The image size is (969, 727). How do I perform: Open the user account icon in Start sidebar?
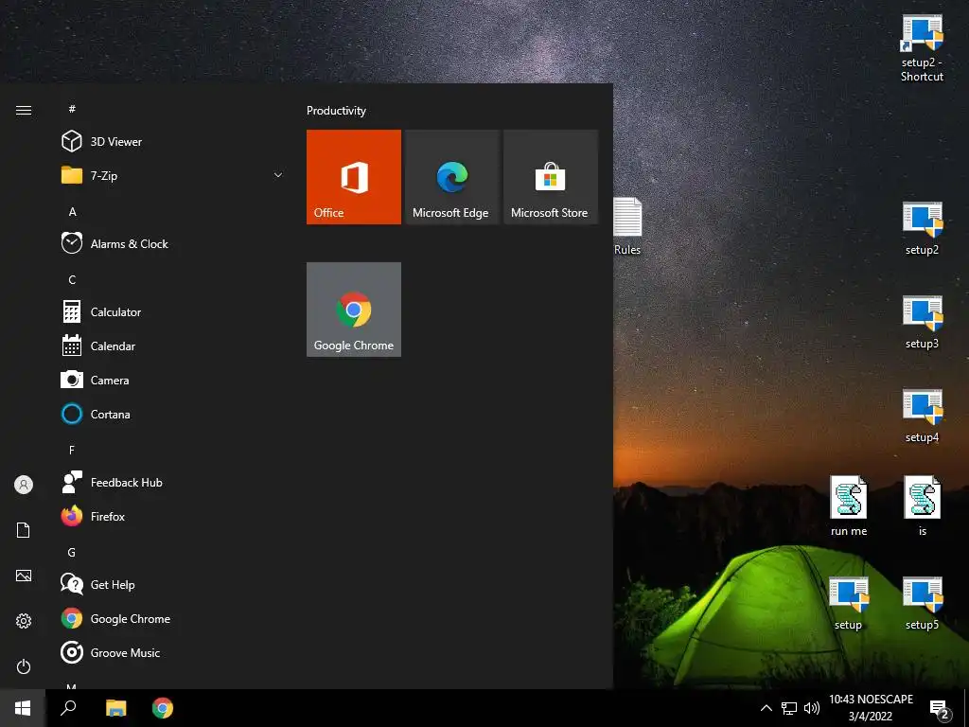coord(24,485)
